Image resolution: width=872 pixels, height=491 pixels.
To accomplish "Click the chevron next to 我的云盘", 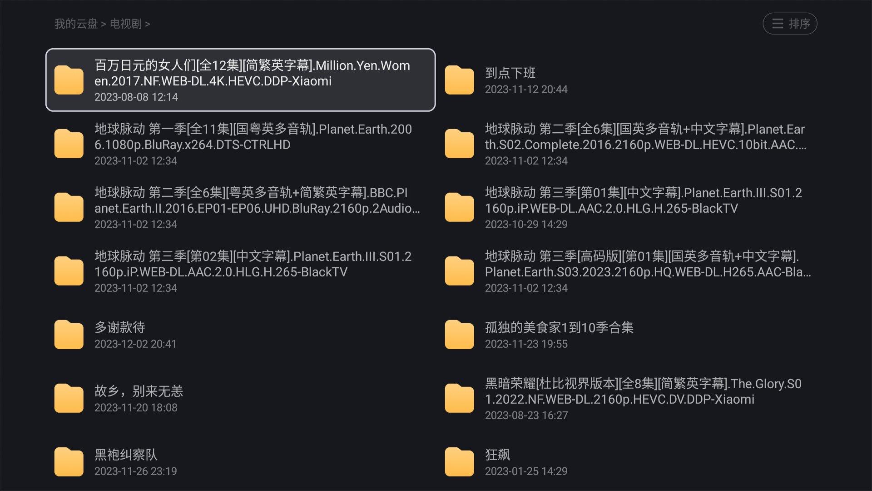I will point(104,24).
